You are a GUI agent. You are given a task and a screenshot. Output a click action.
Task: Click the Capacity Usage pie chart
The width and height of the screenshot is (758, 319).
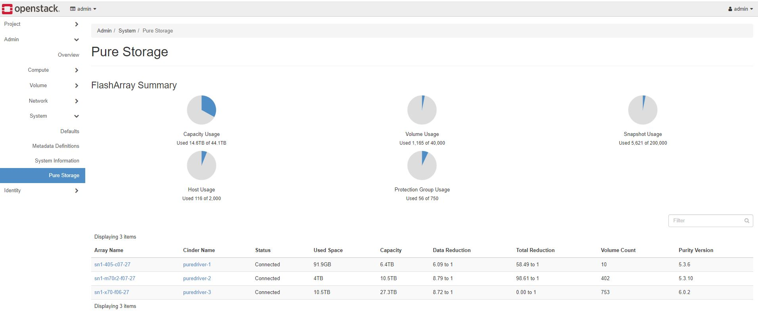tap(201, 110)
